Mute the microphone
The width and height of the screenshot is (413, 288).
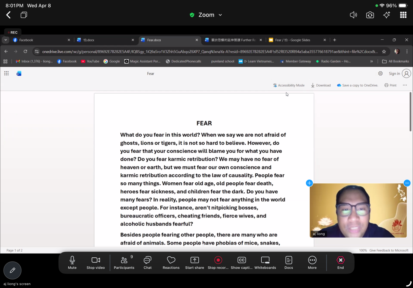click(72, 263)
